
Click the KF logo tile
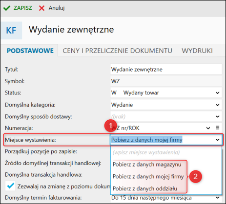coord(11,30)
